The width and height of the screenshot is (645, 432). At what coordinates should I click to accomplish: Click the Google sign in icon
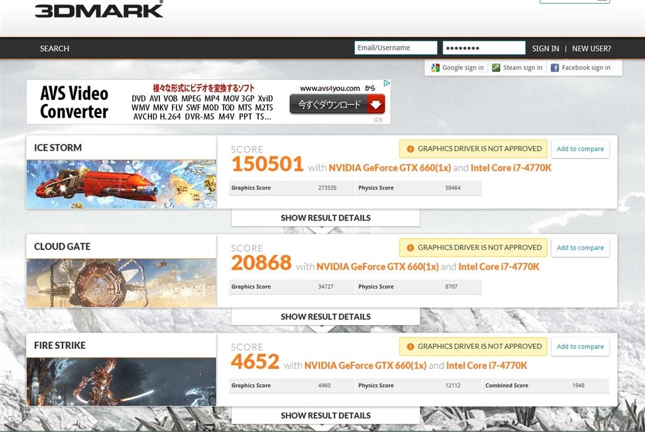(x=435, y=68)
